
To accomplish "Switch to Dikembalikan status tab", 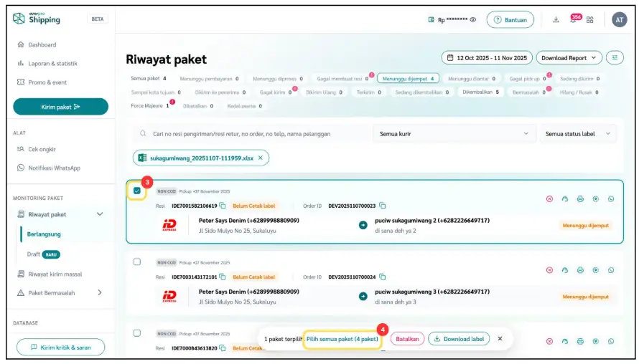I will click(x=481, y=92).
